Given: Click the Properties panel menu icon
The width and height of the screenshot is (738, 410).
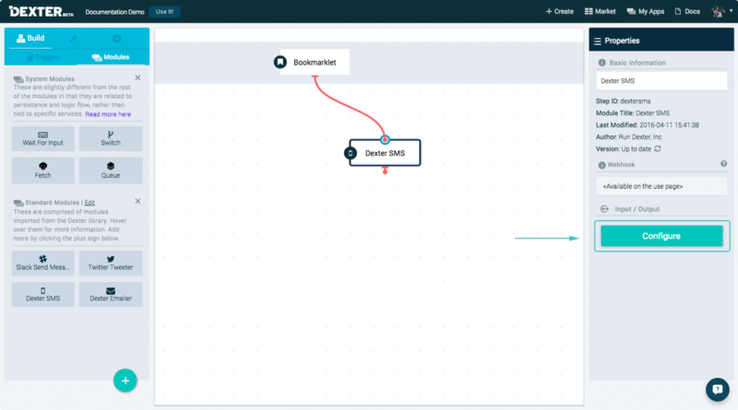Looking at the screenshot, I should point(597,41).
